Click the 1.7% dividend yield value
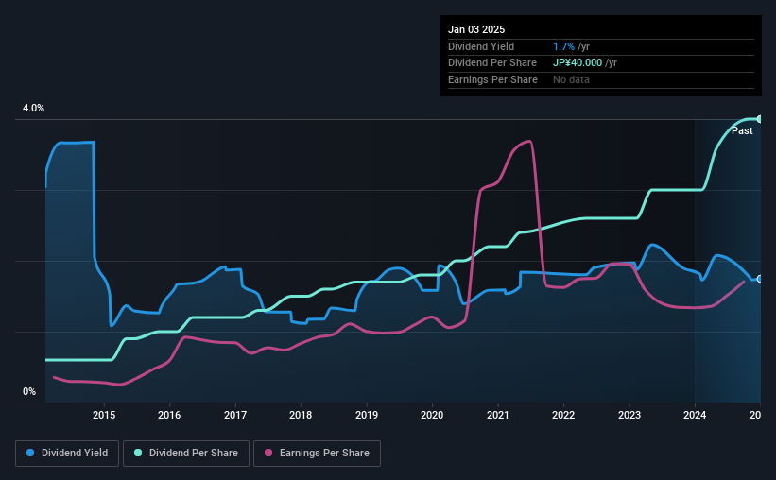 (x=563, y=46)
